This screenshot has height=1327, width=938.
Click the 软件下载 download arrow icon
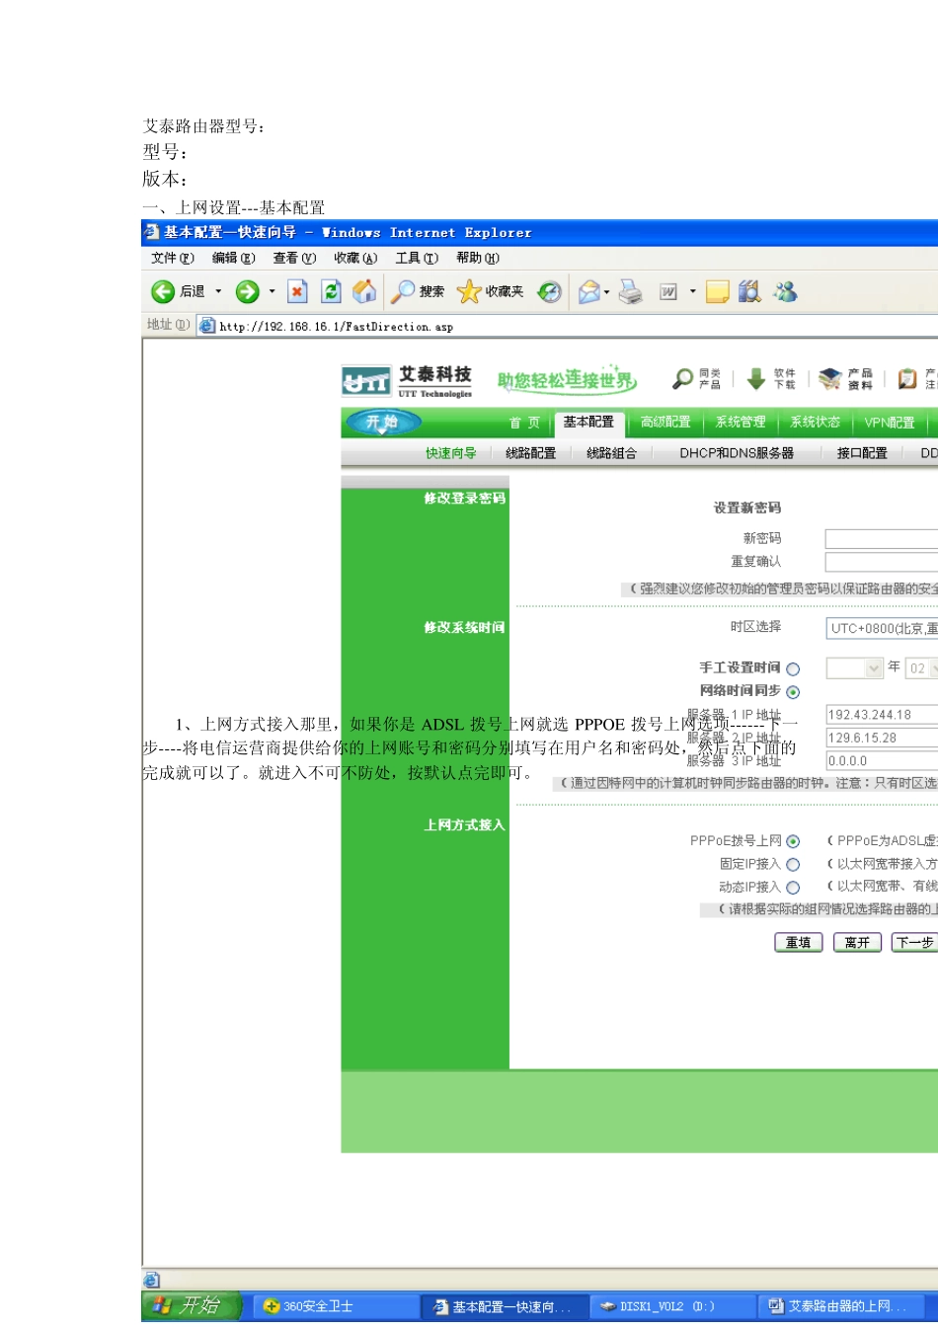756,379
